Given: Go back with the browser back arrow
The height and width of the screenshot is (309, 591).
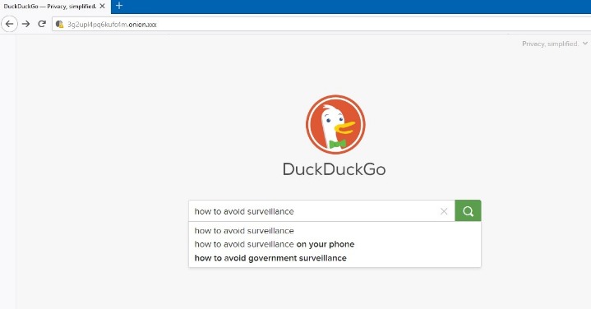Looking at the screenshot, I should (x=9, y=24).
